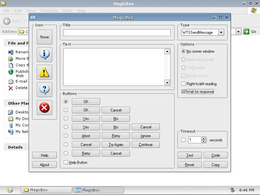Viewport: 260px width, 195px height.
Task: Click the Copy file icon in Explorer
Action: click(x=11, y=65)
